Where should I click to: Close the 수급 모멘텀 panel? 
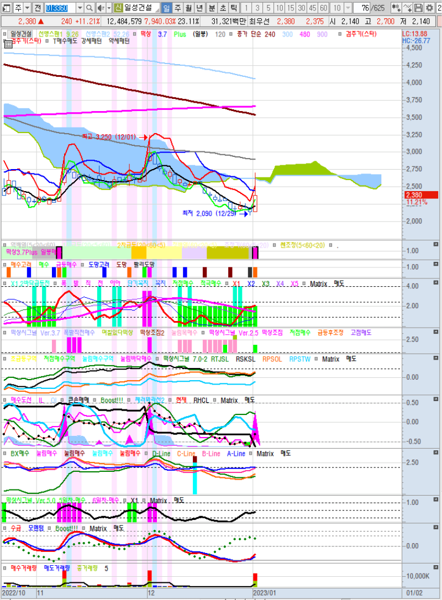436,527
